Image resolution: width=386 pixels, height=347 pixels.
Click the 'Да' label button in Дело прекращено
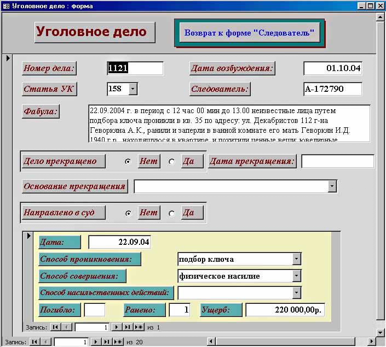(192, 161)
